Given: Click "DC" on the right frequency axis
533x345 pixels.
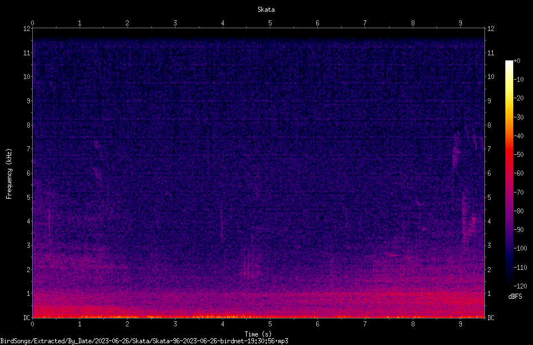Looking at the screenshot, I should tap(491, 318).
